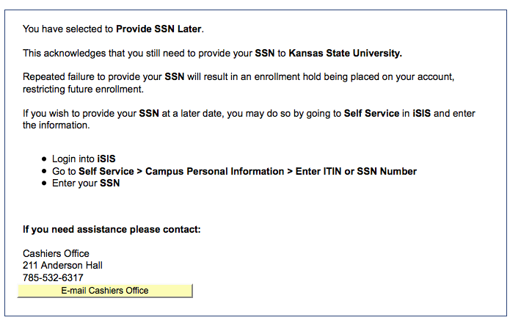Click the 'If you need assistance' heading

click(112, 229)
